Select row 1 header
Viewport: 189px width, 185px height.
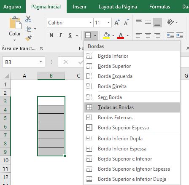(5, 84)
